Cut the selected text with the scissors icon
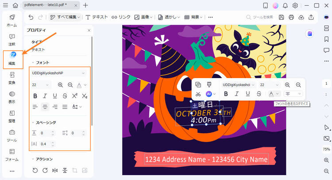The image size is (332, 180). click(198, 94)
